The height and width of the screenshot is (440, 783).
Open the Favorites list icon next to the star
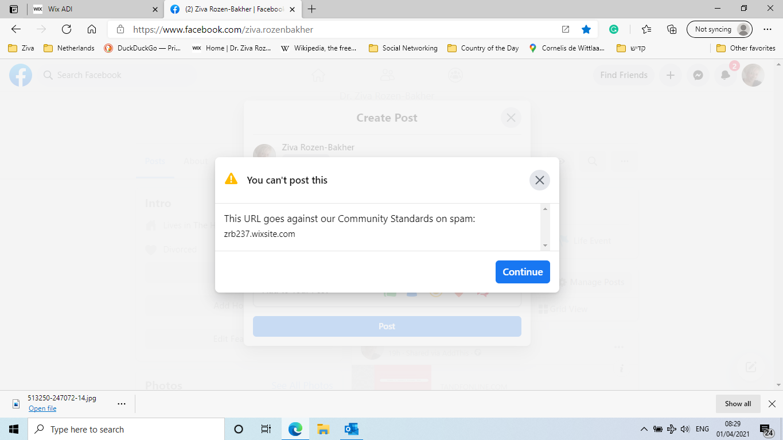(646, 29)
